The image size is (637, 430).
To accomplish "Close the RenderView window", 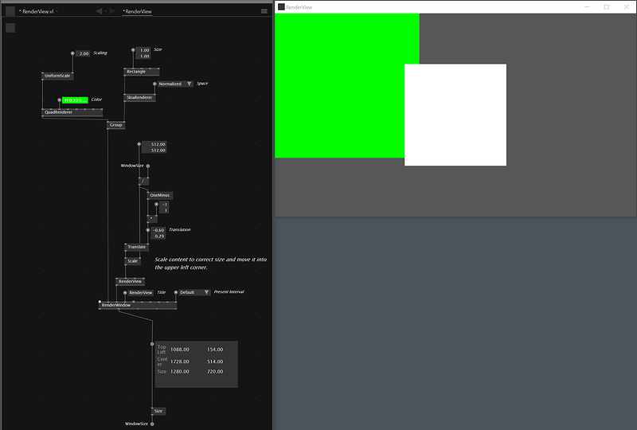I will pos(626,7).
